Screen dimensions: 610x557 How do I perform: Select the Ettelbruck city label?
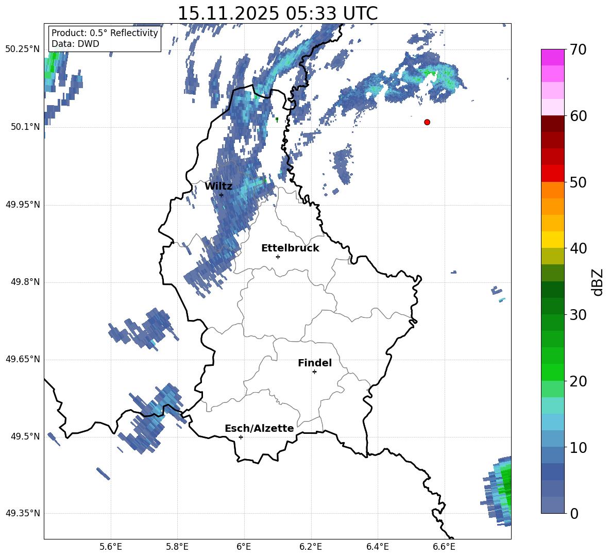click(x=290, y=248)
